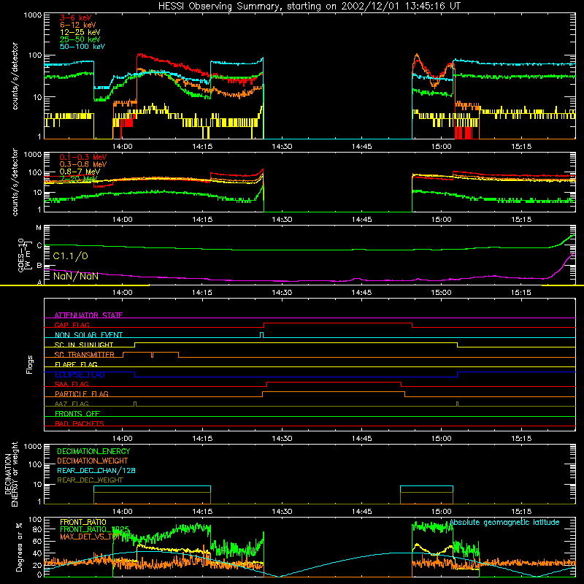584x584 pixels.
Task: Click the REAR_DEC_CHAN/128 legend label
Action: (96, 470)
